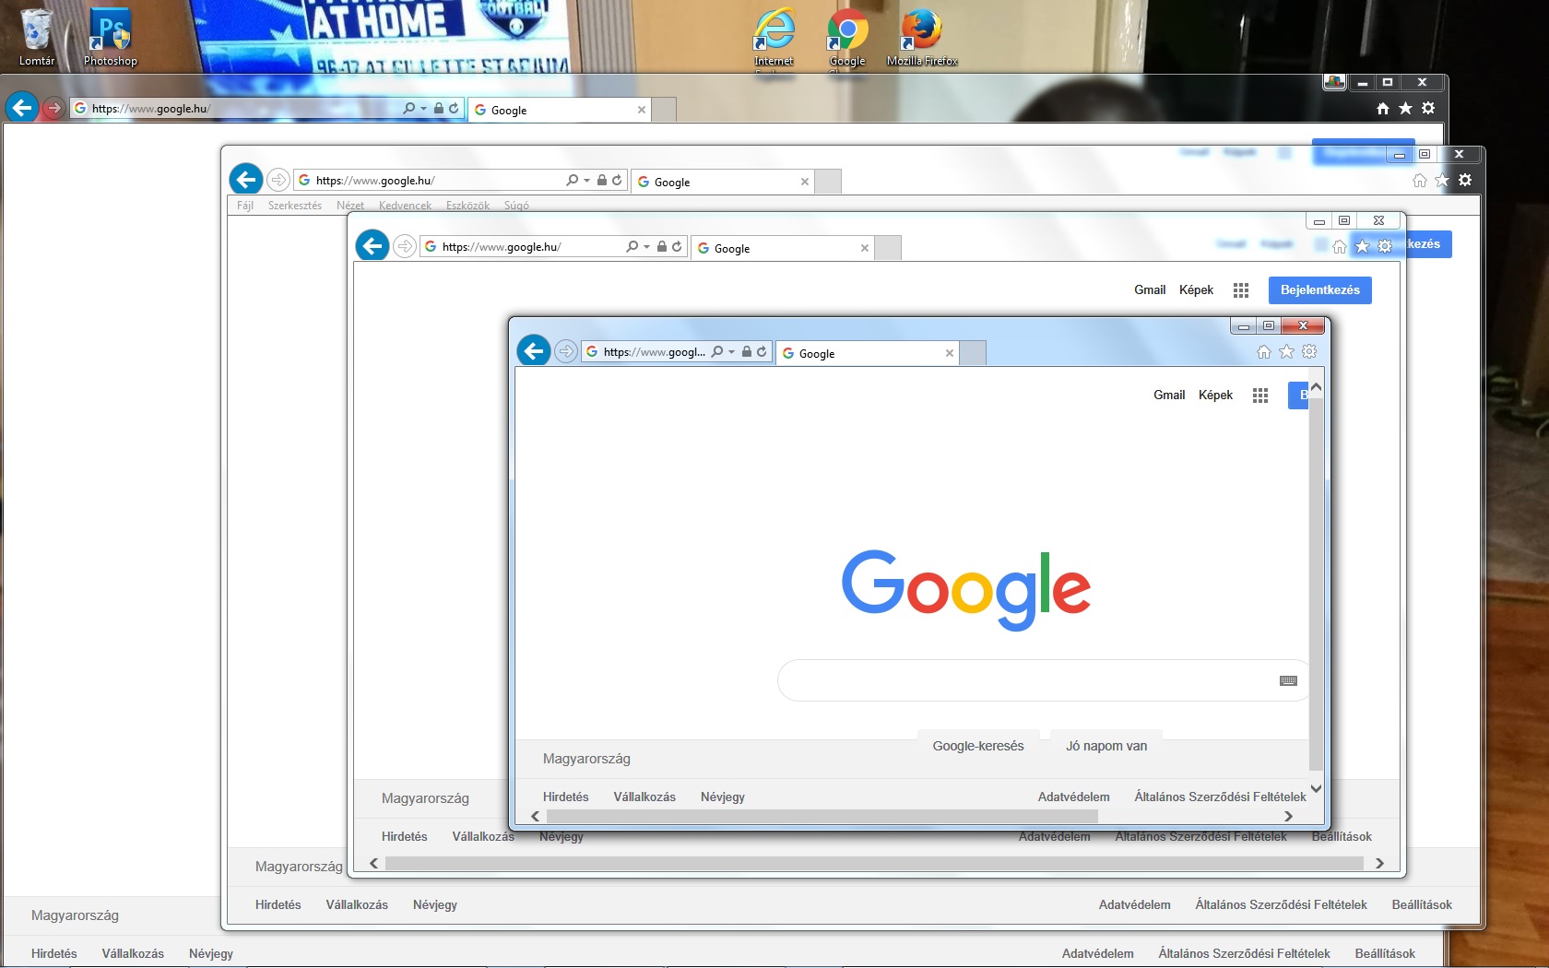Open Tools gear in the frontmost browser window
This screenshot has height=968, width=1549.
point(1309,351)
